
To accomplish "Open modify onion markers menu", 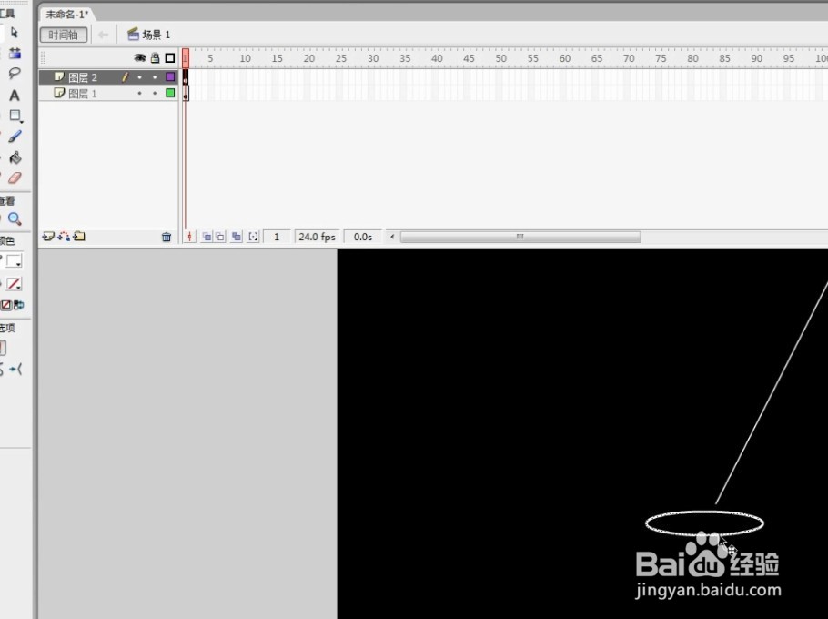I will tap(254, 238).
